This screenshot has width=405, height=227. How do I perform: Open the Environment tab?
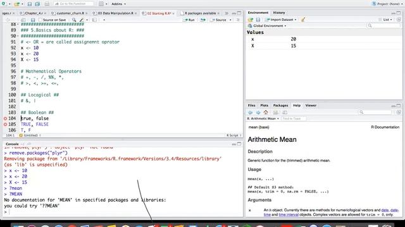click(258, 13)
